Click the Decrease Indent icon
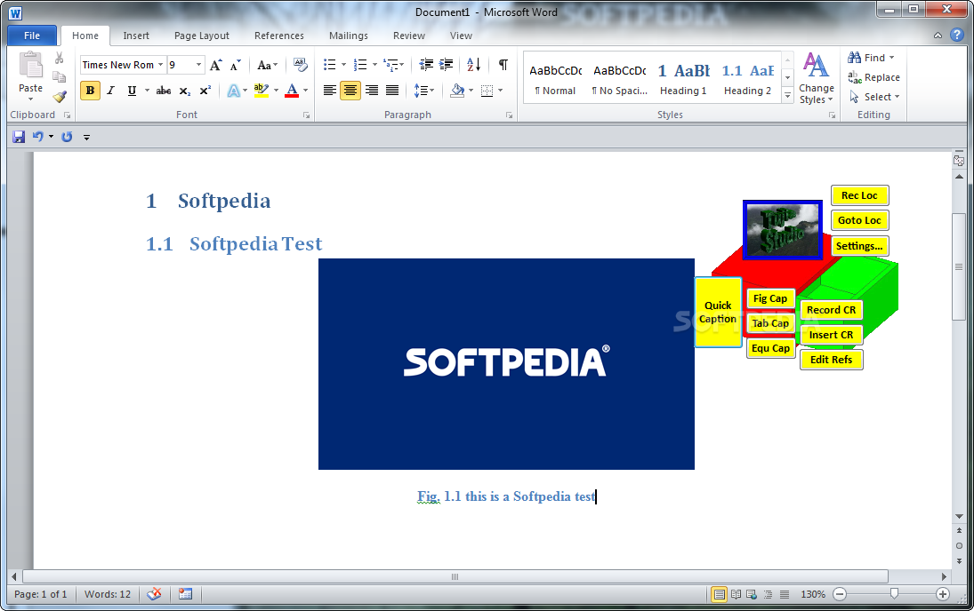 426,65
